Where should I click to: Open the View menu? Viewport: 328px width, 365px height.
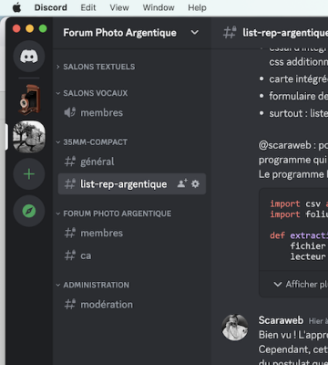click(119, 7)
